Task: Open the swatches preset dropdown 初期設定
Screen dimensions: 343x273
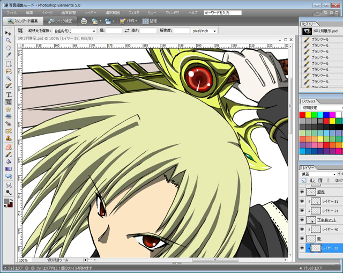Action: pos(322,108)
